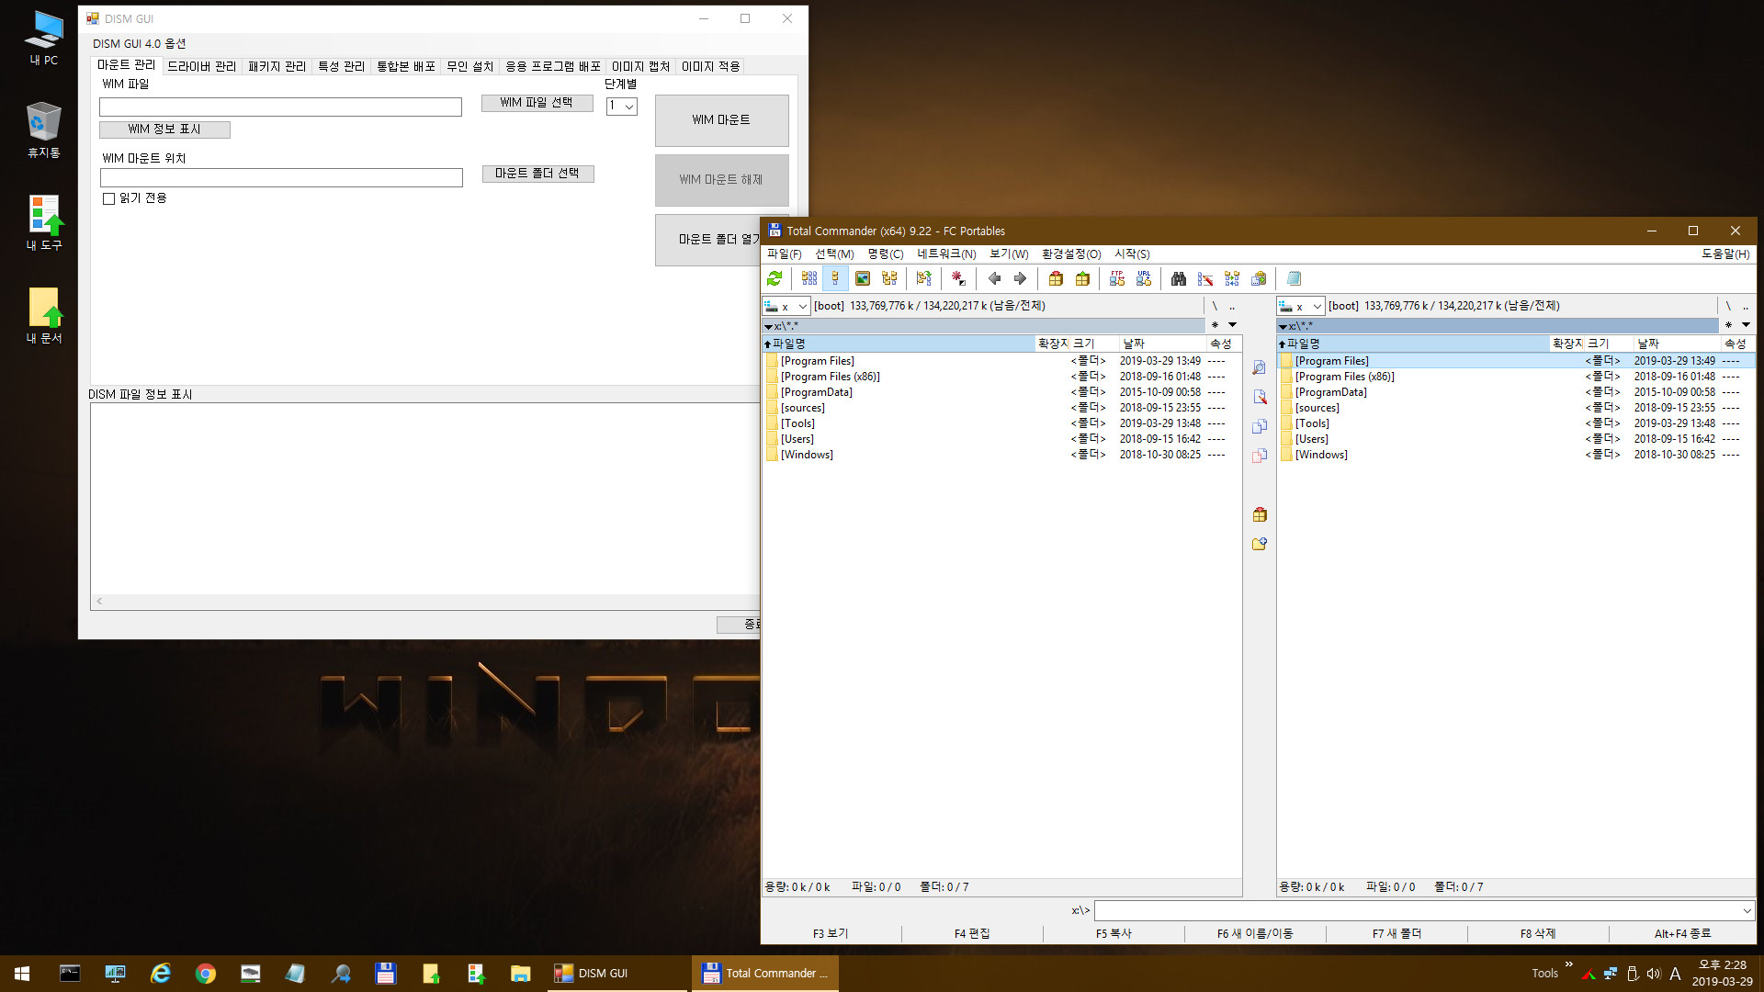Open right panel directory history arrow
The width and height of the screenshot is (1764, 992).
click(1746, 325)
